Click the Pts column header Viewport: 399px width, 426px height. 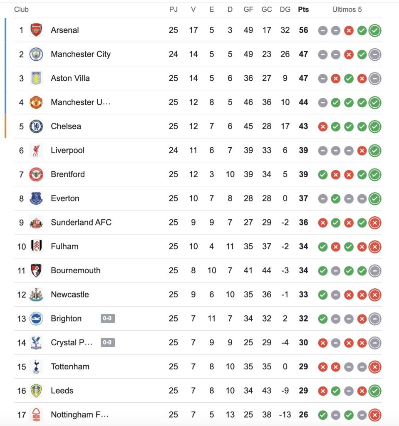[303, 9]
